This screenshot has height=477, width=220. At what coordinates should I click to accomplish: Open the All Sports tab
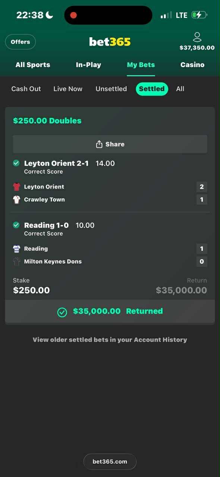[x=33, y=64]
